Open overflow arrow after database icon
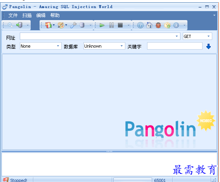Viewport: 220px width, 182px height. coord(90,26)
